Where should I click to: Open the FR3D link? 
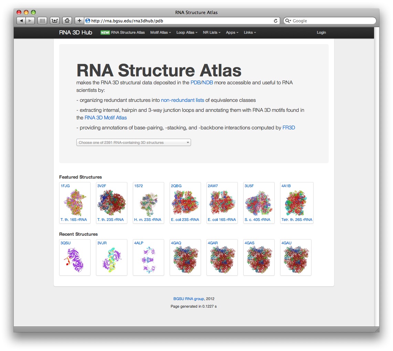pyautogui.click(x=289, y=128)
